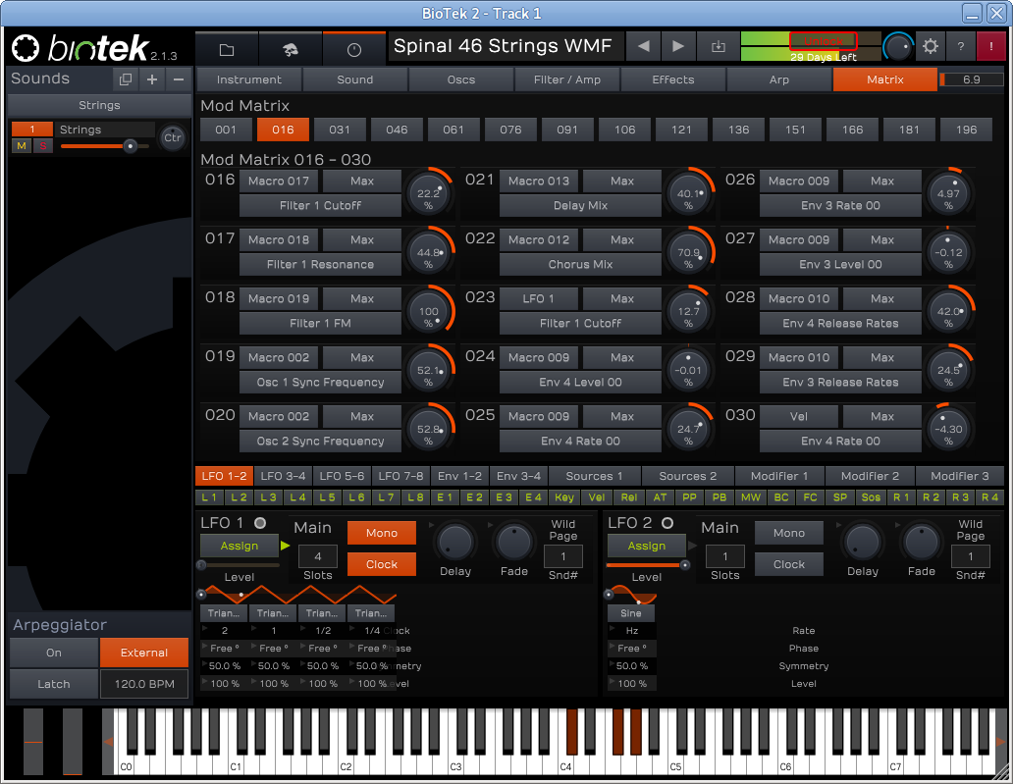Select the LFO 3-4 tab

[x=283, y=476]
